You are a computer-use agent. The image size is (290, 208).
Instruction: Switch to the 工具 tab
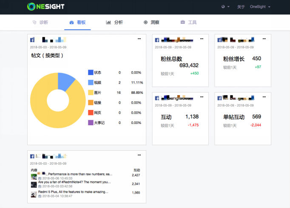click(188, 22)
